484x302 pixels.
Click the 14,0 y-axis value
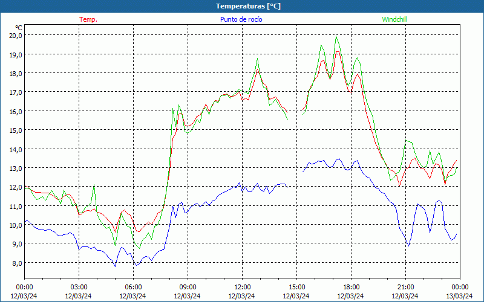coord(16,149)
